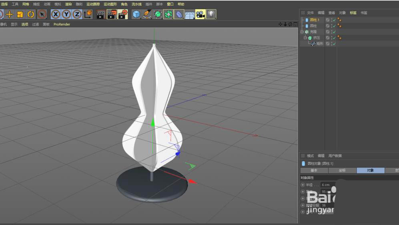This screenshot has height=225, width=399.
Task: Open the 运动图形 menu
Action: [110, 4]
